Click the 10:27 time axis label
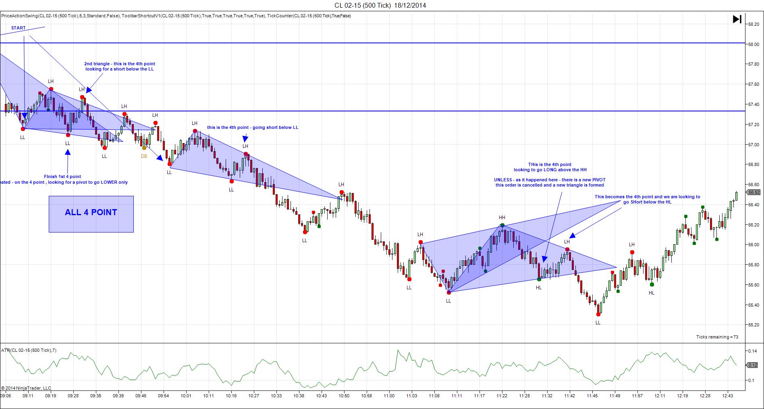Screen dimensions: 764x409 (x=254, y=396)
